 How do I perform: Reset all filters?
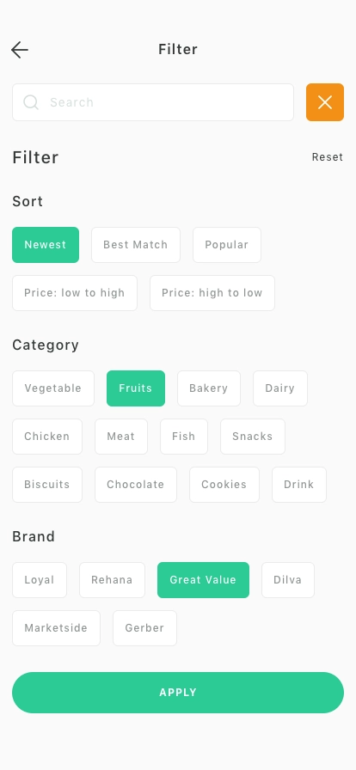pos(327,157)
